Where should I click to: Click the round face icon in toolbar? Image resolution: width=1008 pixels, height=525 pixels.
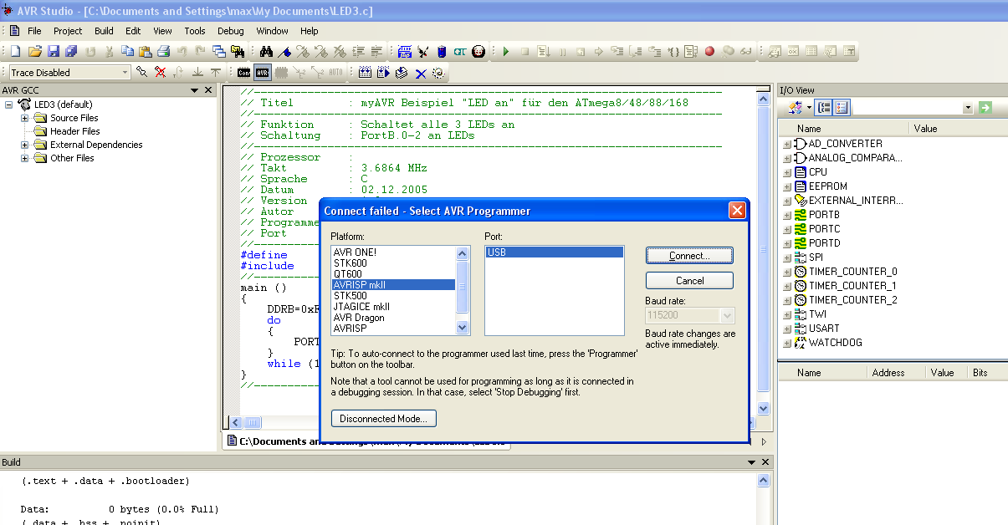point(479,51)
